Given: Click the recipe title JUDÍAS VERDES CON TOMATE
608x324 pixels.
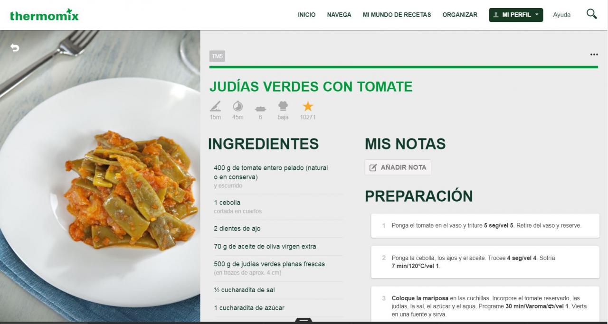Looking at the screenshot, I should coord(311,86).
